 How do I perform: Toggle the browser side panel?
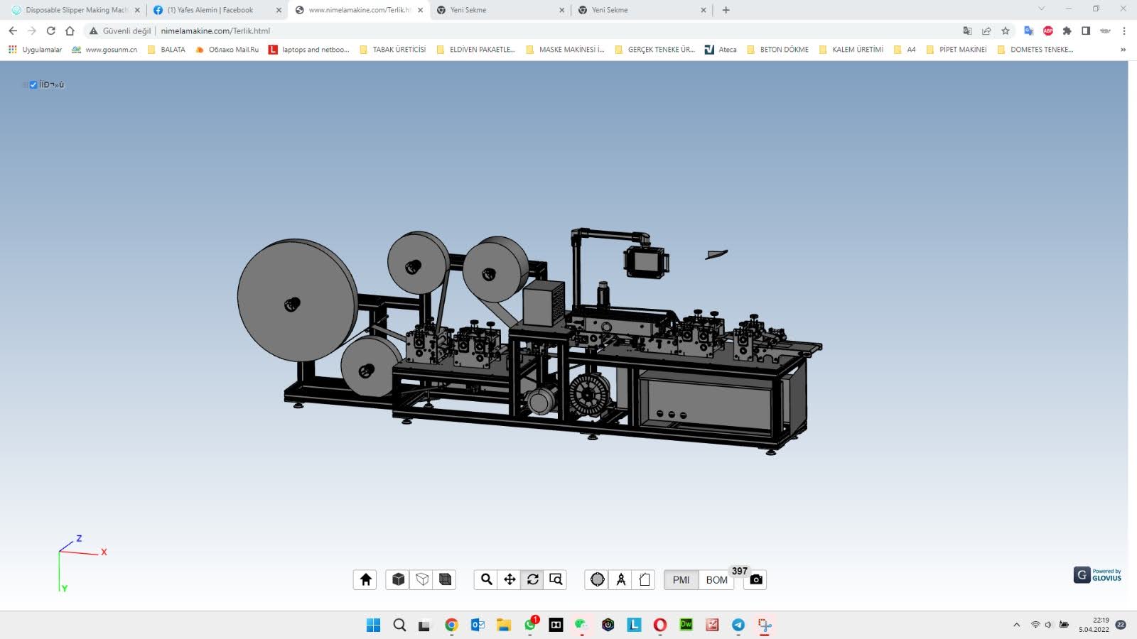click(1086, 31)
